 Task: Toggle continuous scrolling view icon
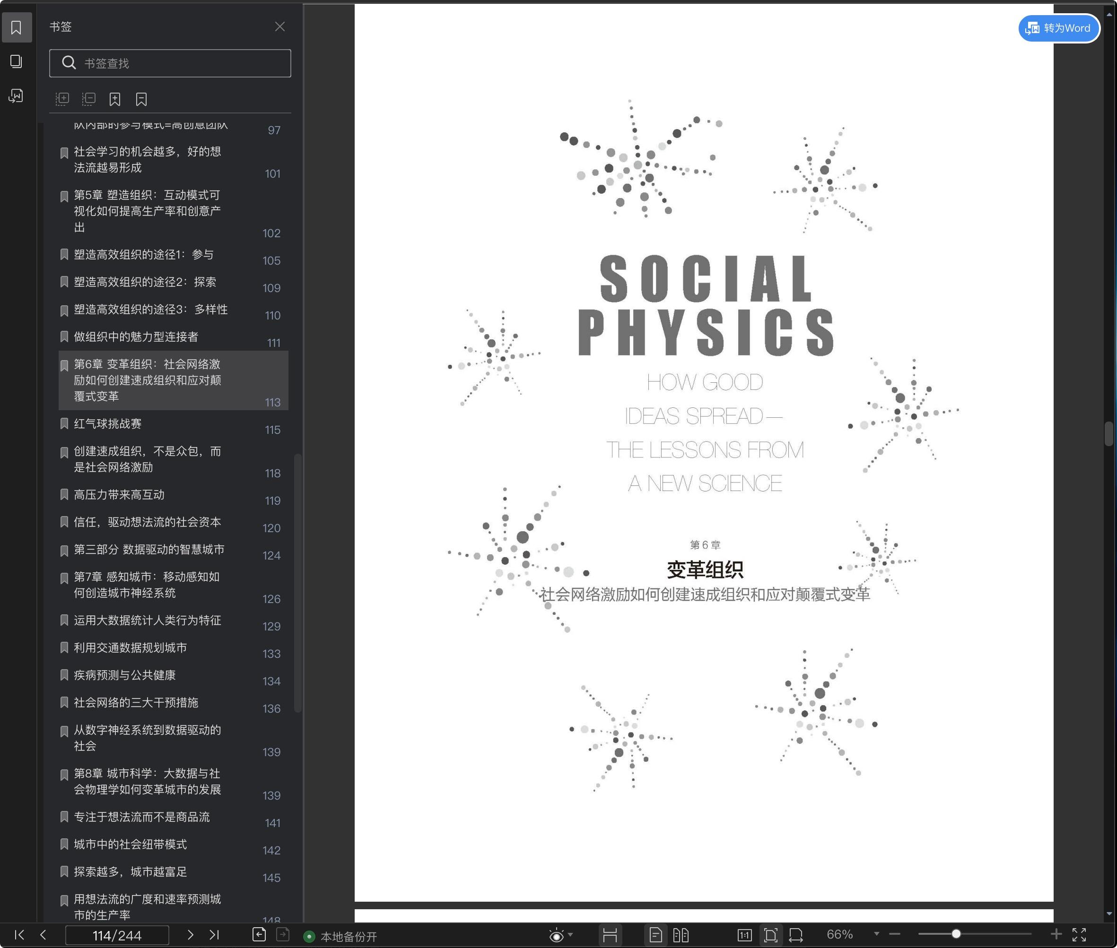pos(610,935)
